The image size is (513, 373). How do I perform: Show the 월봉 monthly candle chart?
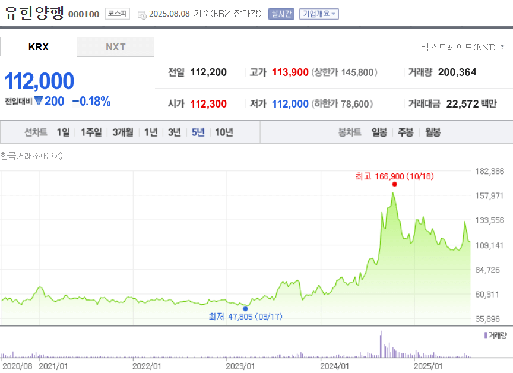point(433,132)
